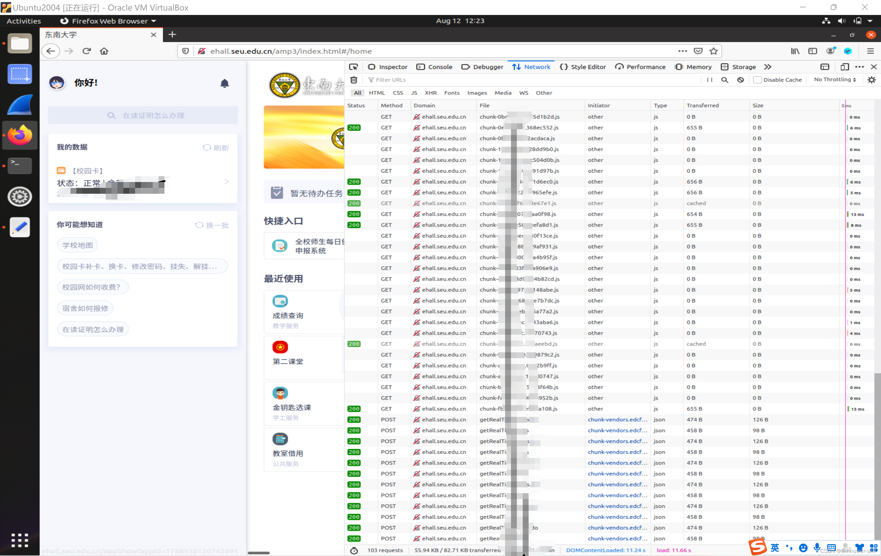This screenshot has width=881, height=556.
Task: Show Firefox library icon
Action: click(795, 51)
